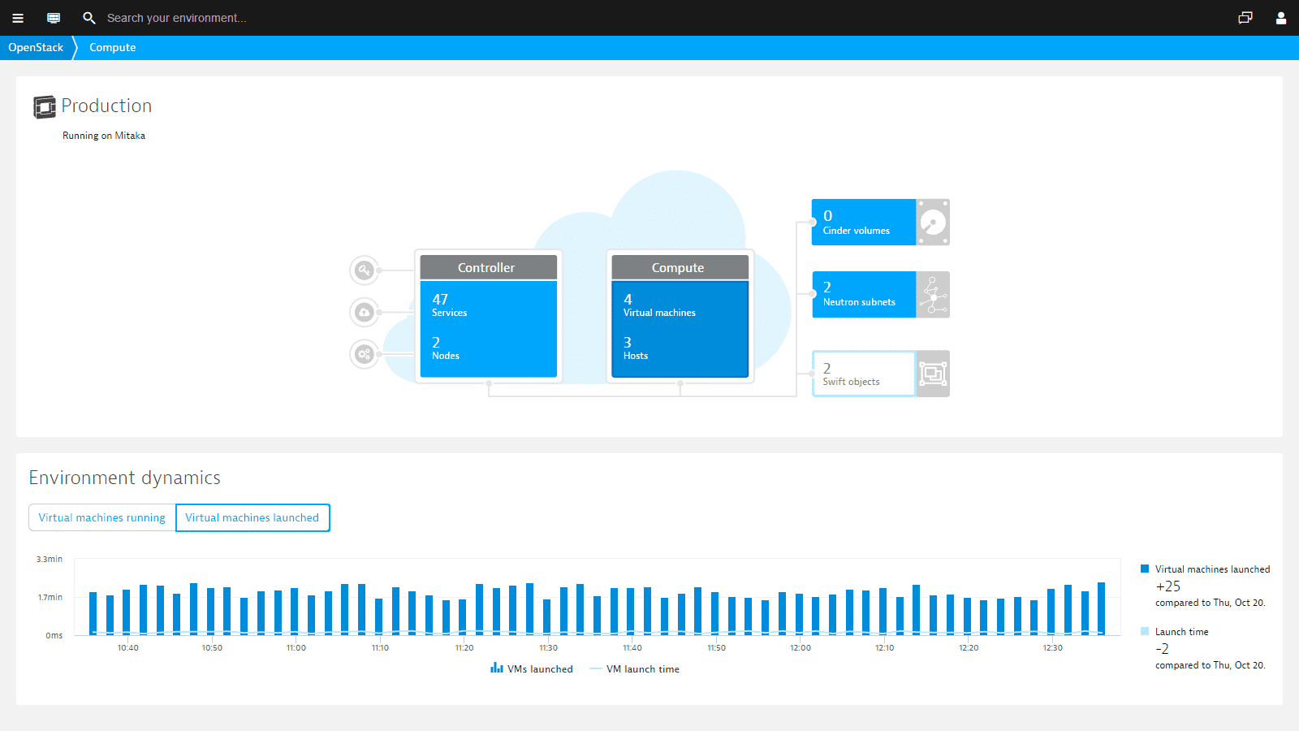Open the dashboard monitor icon
The height and width of the screenshot is (731, 1299).
pyautogui.click(x=54, y=18)
